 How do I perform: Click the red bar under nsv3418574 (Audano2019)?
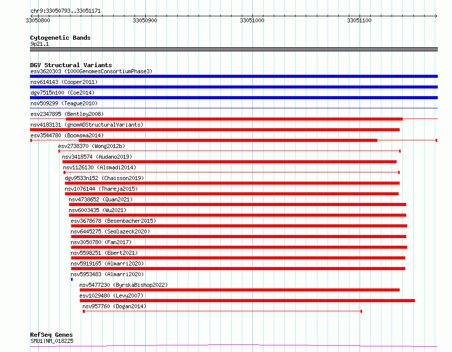coord(230,162)
